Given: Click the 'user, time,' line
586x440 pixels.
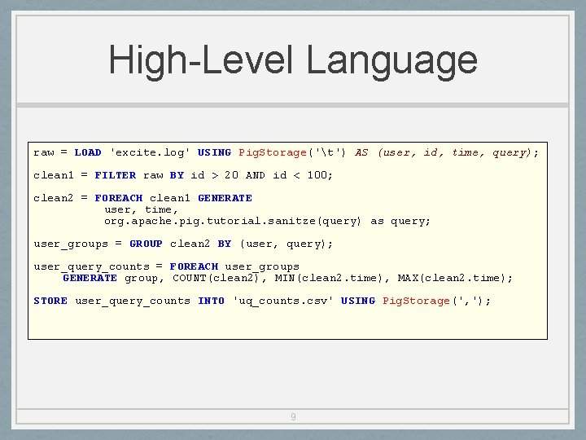Looking at the screenshot, I should 142,209.
